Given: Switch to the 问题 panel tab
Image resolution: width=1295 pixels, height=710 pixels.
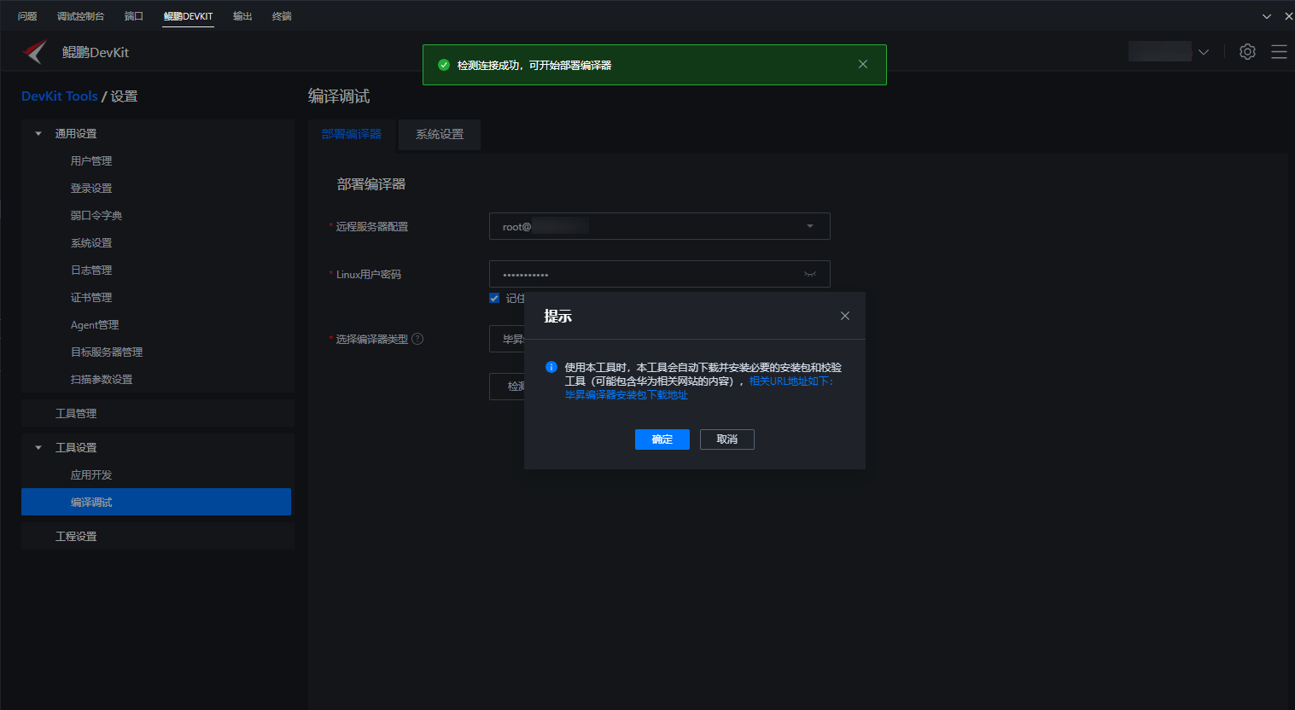Looking at the screenshot, I should pyautogui.click(x=27, y=16).
